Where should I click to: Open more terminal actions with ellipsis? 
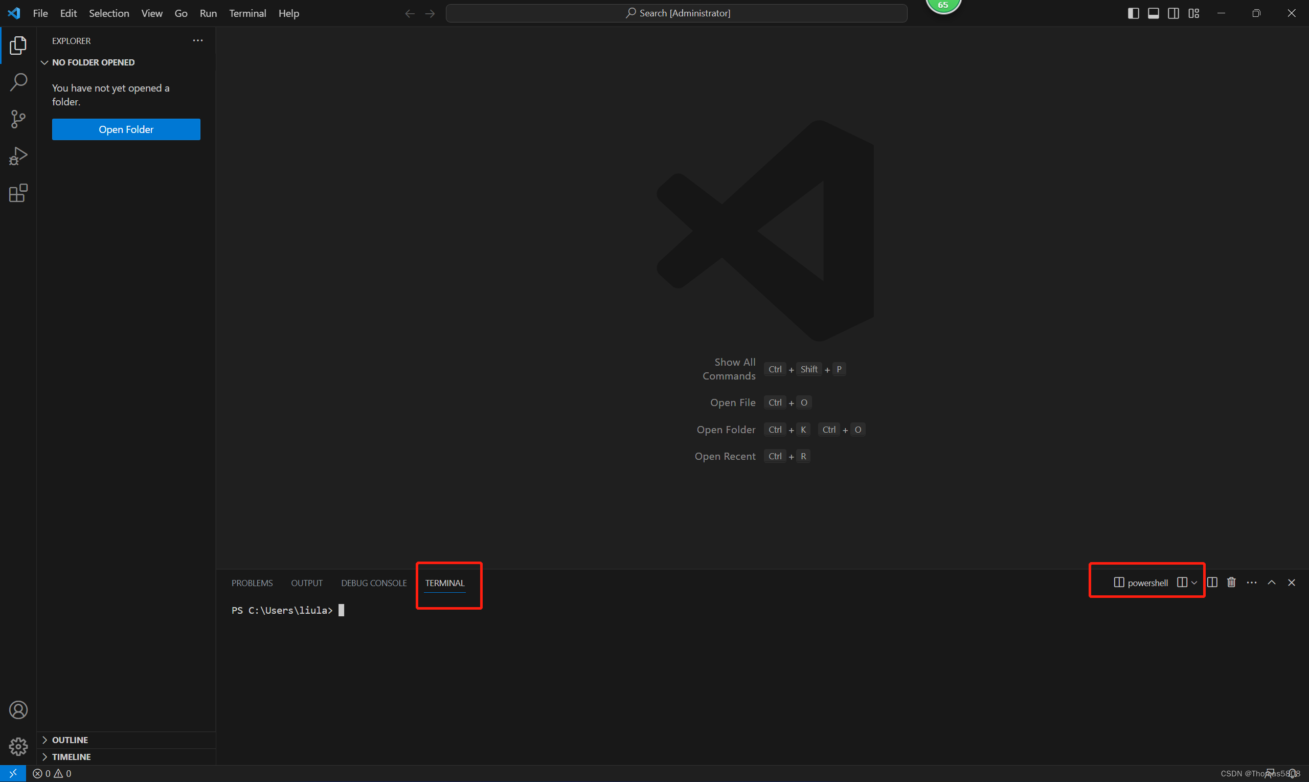(x=1253, y=583)
